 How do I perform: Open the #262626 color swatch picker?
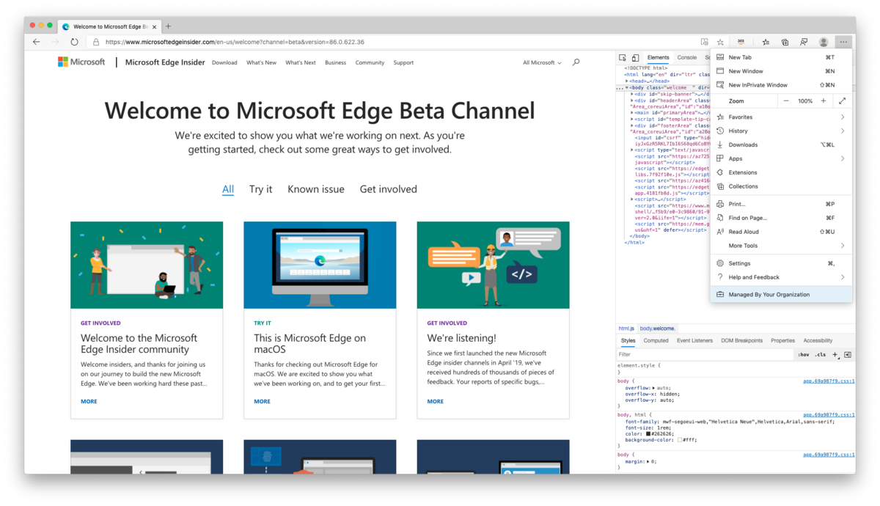click(x=648, y=433)
